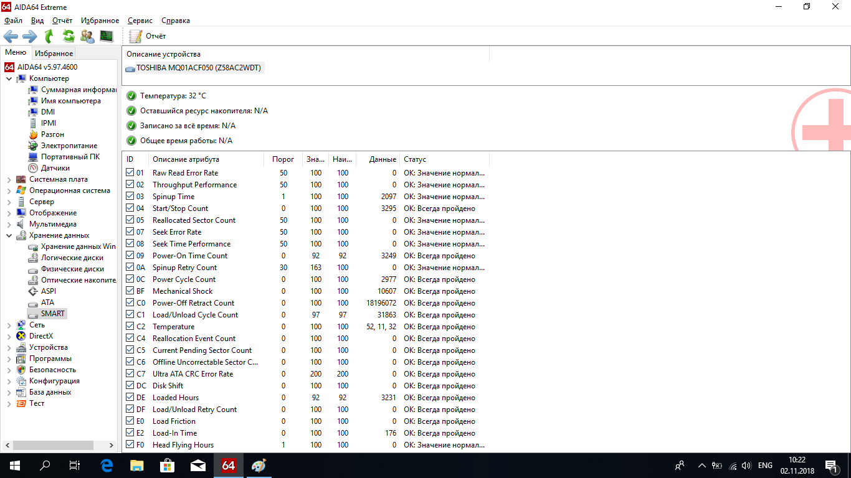Open Windows Start menu
Image resolution: width=851 pixels, height=478 pixels.
click(15, 465)
